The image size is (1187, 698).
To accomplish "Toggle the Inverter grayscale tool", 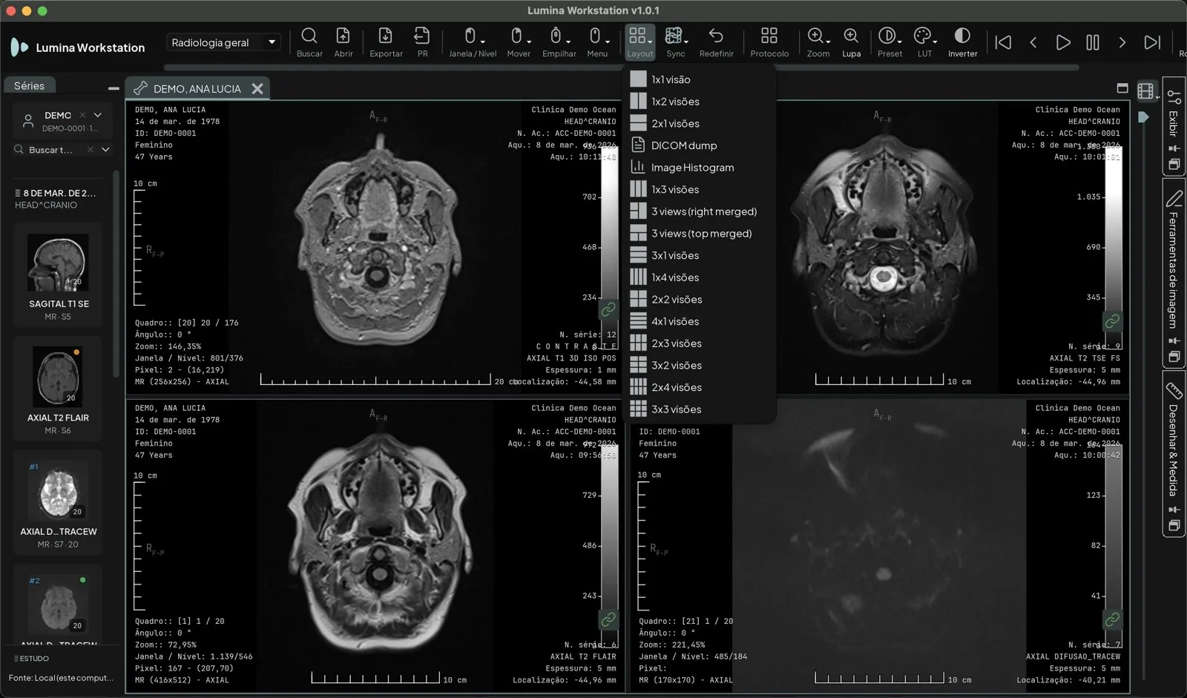I will (962, 42).
